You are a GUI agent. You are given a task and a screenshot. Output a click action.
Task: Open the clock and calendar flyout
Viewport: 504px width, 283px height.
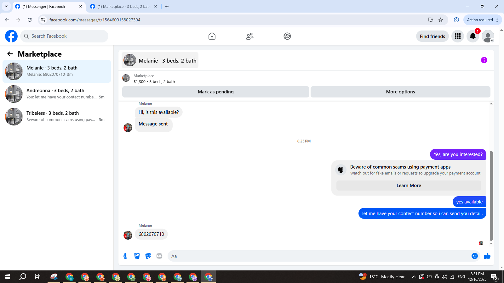[x=477, y=277]
